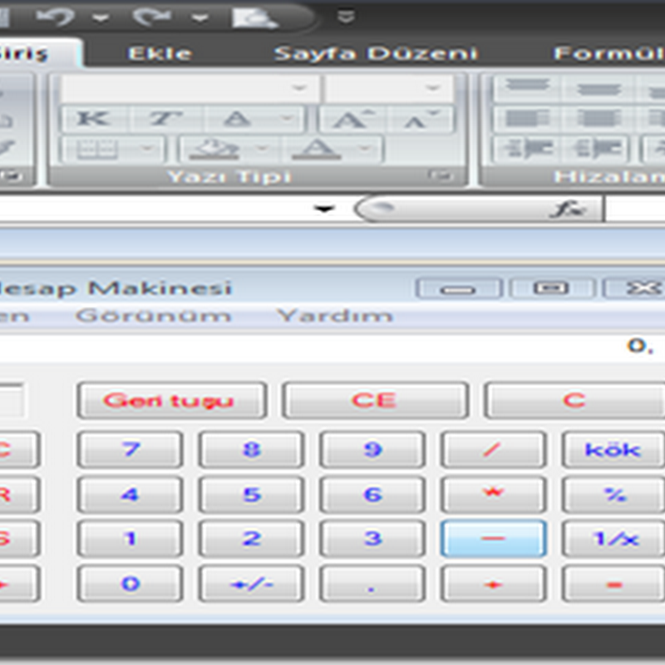Viewport: 665px width, 665px height.
Task: Click the C clear button
Action: tap(574, 401)
